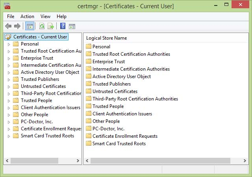Select Trusted Publishers folder in right pane
Screen dimensions: 252x177
[111, 84]
